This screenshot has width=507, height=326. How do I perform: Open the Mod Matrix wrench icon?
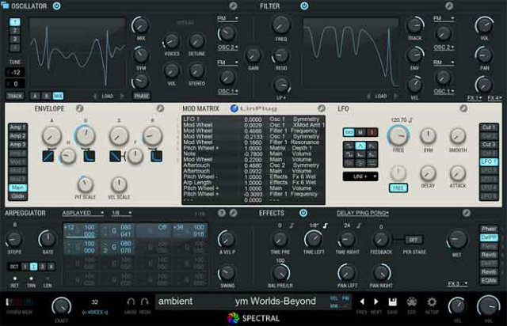pos(321,108)
